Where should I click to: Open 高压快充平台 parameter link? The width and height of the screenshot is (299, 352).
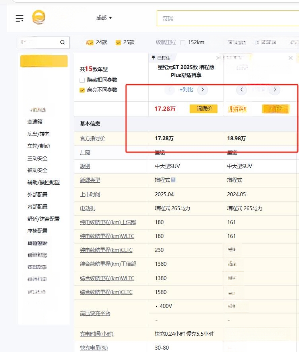[x=95, y=313]
